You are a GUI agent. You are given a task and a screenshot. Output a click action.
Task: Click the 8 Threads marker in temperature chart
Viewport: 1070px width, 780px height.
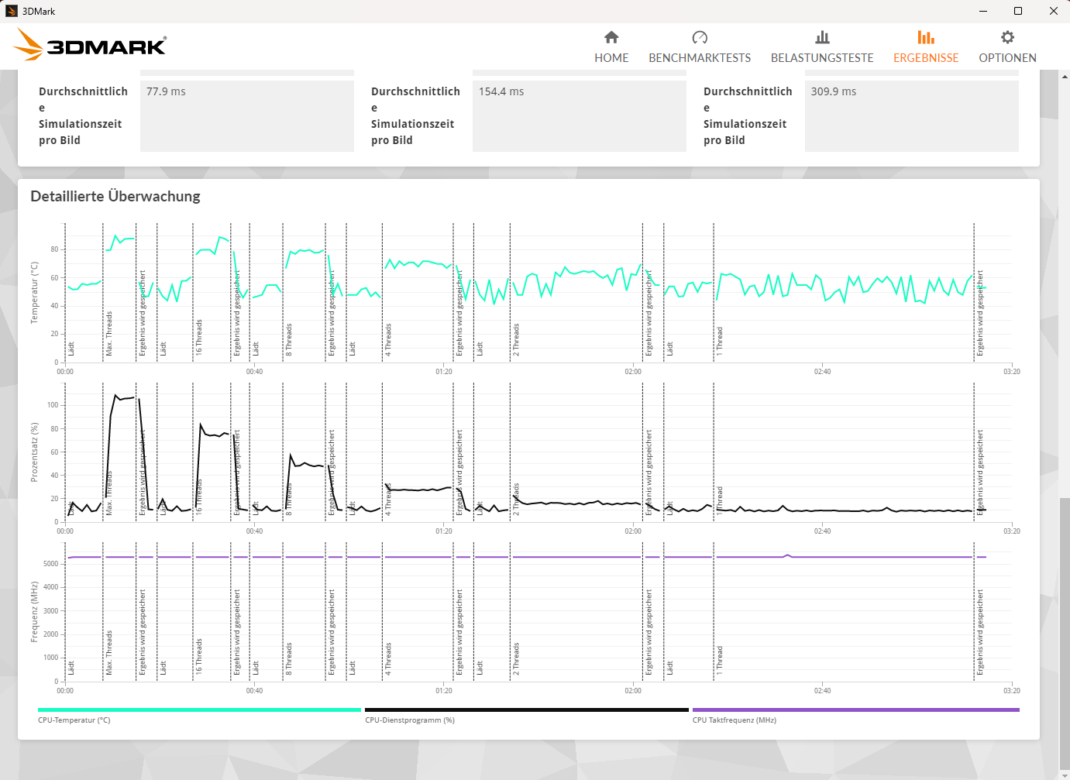289,340
